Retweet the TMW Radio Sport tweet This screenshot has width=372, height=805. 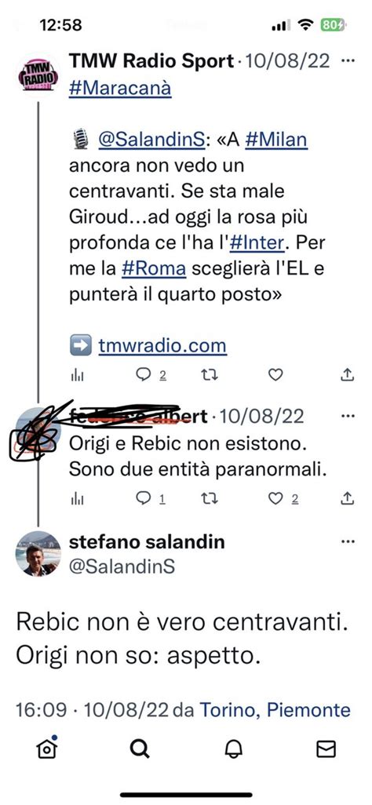tap(209, 375)
